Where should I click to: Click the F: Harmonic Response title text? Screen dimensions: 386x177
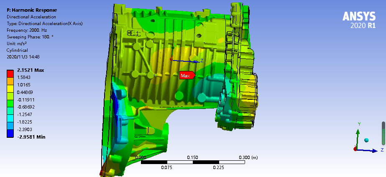(x=32, y=10)
